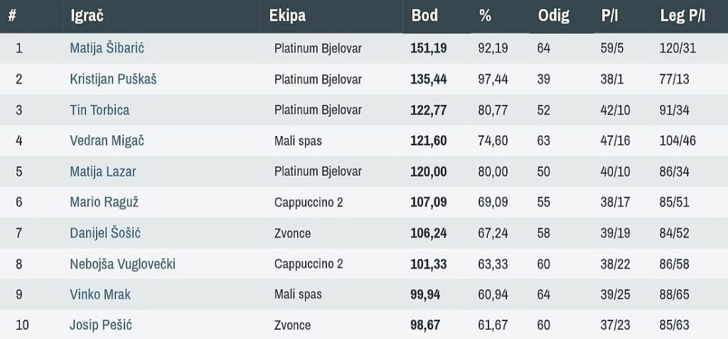
Task: Click Platinum Bjelovar team in first row
Action: point(318,48)
